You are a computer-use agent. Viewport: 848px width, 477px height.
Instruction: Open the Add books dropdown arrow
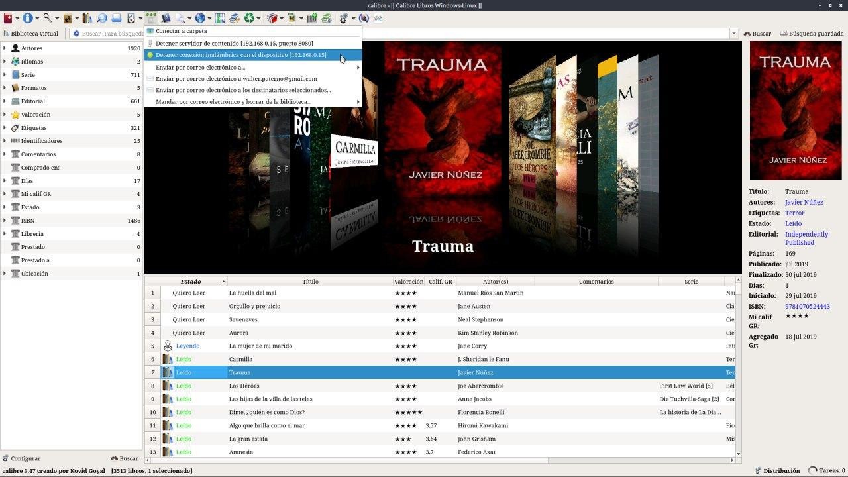click(x=17, y=19)
